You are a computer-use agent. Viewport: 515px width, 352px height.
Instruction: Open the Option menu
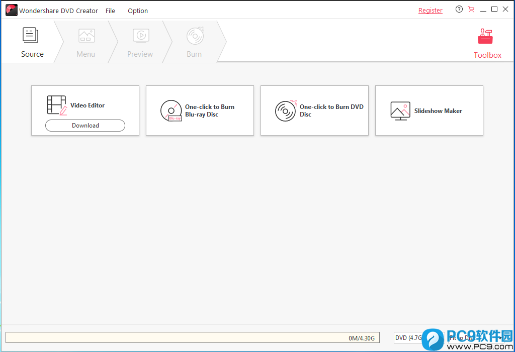point(138,11)
